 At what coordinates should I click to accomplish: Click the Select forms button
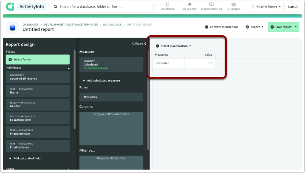pyautogui.click(x=38, y=60)
